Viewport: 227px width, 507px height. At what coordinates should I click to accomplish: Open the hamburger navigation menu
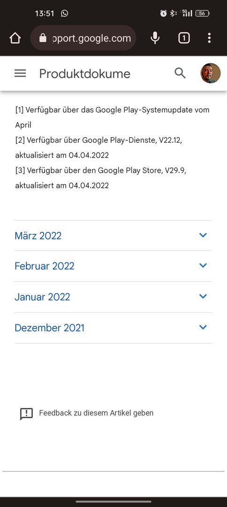pos(20,73)
